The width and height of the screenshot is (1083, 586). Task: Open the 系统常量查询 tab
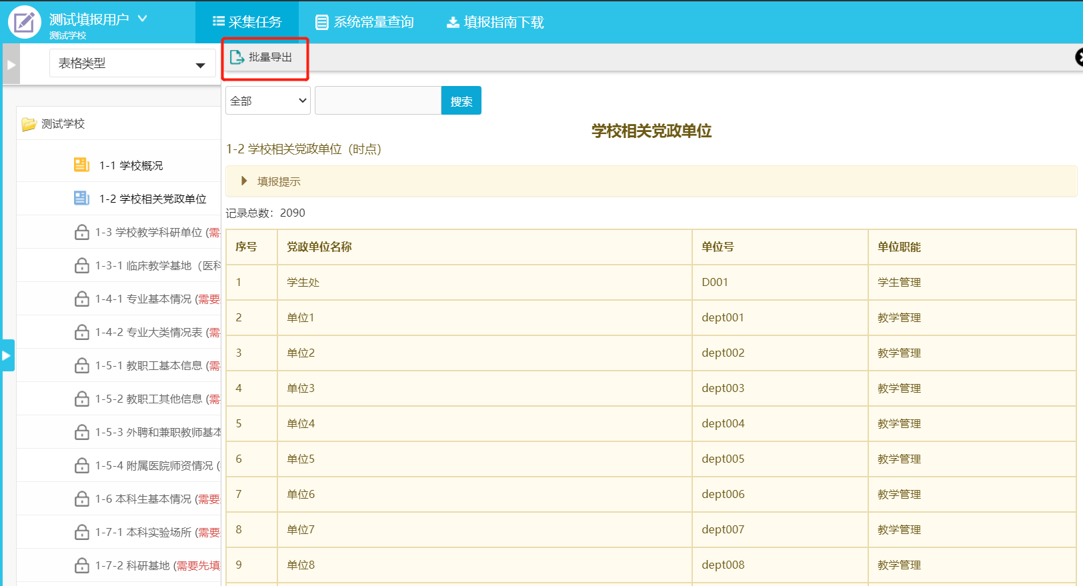point(365,23)
